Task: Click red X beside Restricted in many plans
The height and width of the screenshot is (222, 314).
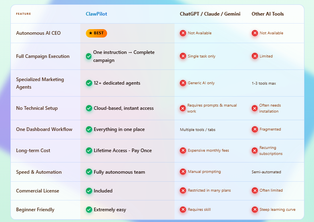Action: [183, 190]
